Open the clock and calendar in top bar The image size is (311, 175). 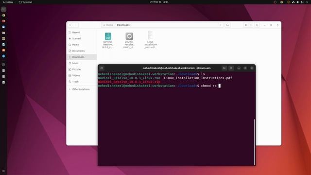tap(159, 2)
